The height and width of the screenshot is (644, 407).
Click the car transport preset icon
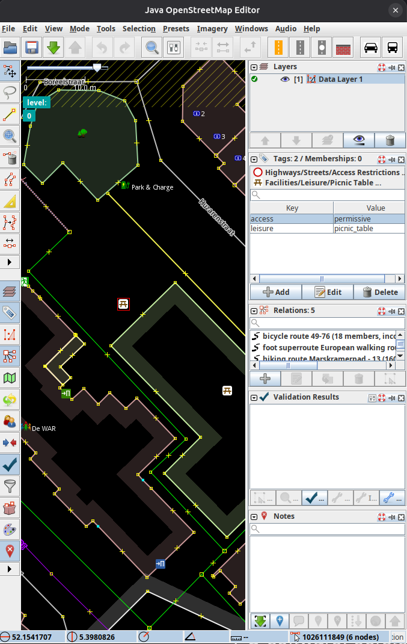click(x=371, y=48)
